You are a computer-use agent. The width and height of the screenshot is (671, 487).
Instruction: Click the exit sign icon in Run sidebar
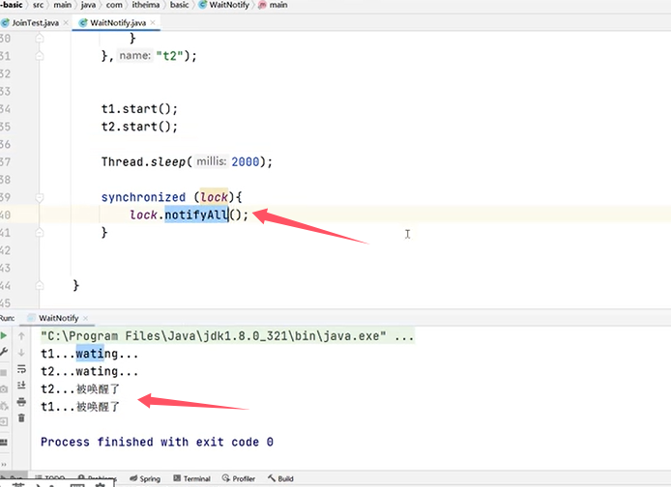pyautogui.click(x=4, y=421)
